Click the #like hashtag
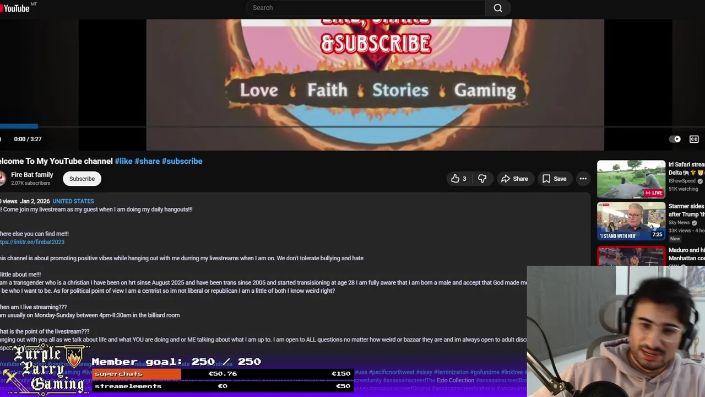Image resolution: width=705 pixels, height=397 pixels. (x=123, y=161)
